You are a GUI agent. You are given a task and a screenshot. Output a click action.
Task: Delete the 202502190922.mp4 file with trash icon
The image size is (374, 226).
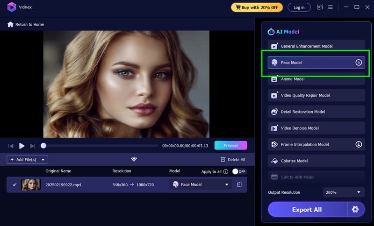point(239,184)
